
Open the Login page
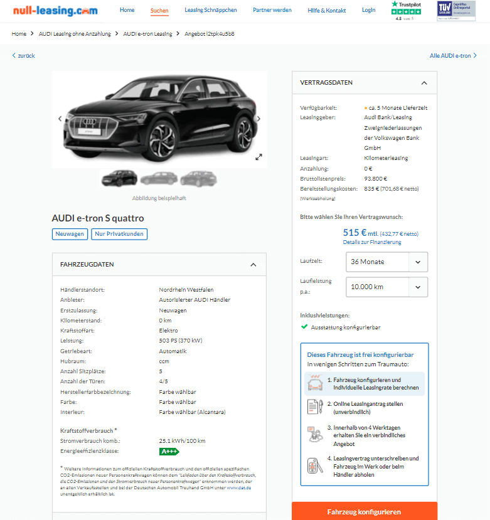(x=368, y=10)
